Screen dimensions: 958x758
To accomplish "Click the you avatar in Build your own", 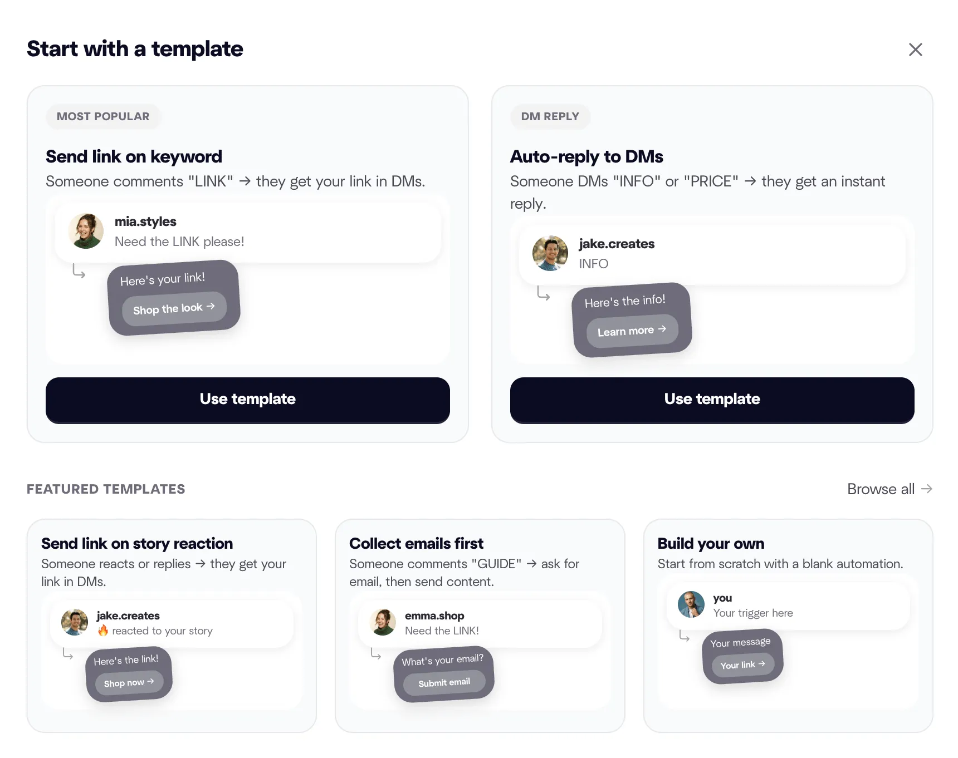I will tap(691, 605).
